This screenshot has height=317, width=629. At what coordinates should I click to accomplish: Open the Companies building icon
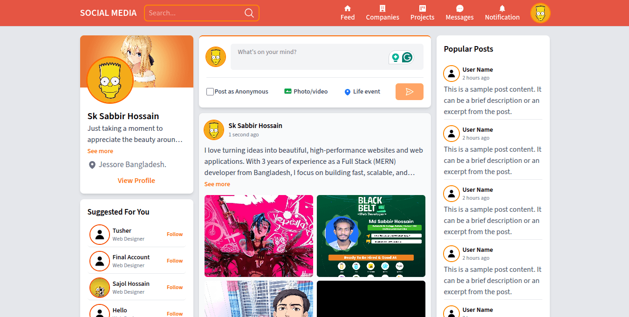tap(383, 8)
